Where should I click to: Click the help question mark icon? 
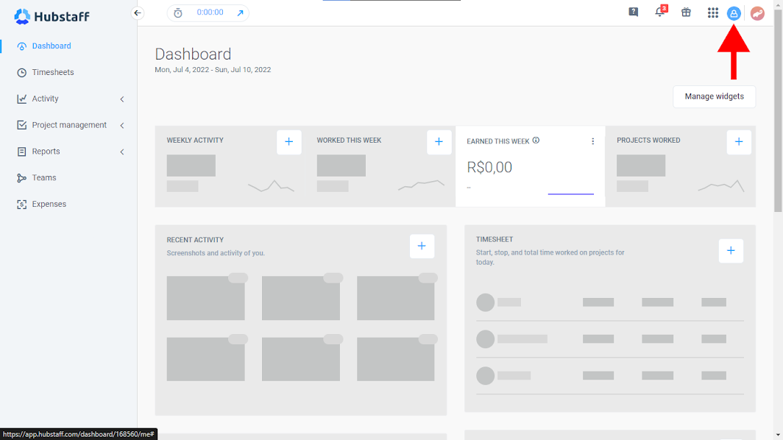[x=634, y=13]
